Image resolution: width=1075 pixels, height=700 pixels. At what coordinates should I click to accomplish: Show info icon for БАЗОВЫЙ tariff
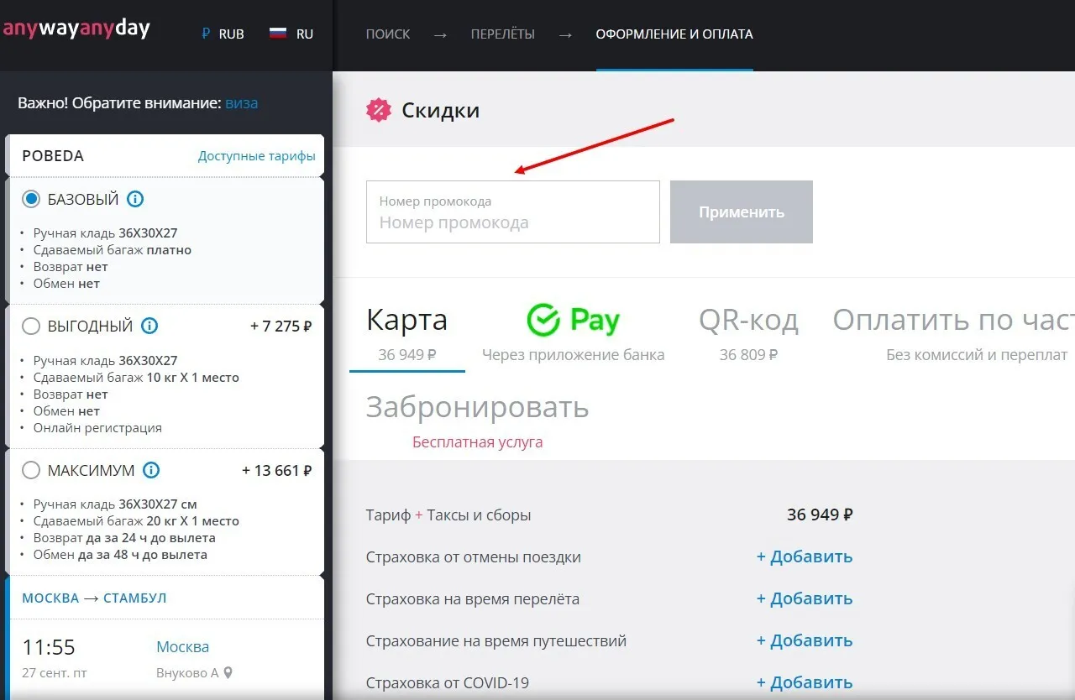(x=135, y=199)
